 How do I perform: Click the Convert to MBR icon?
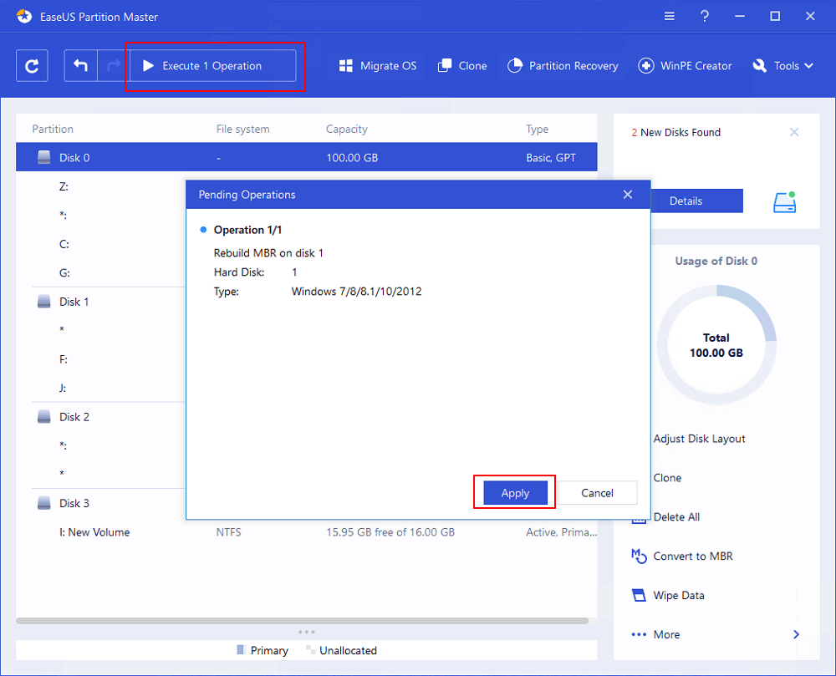[x=639, y=557]
